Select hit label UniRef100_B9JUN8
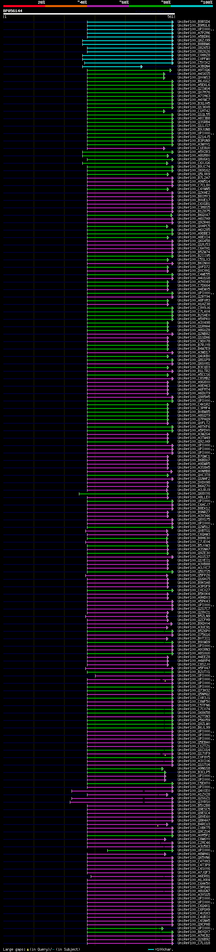The width and height of the screenshot is (216, 952). (x=194, y=129)
